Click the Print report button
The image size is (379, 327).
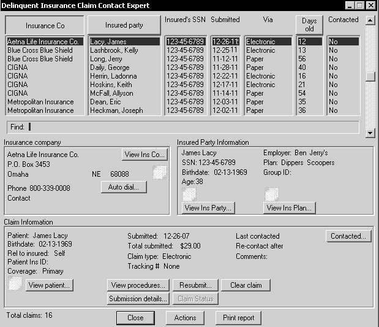click(238, 318)
